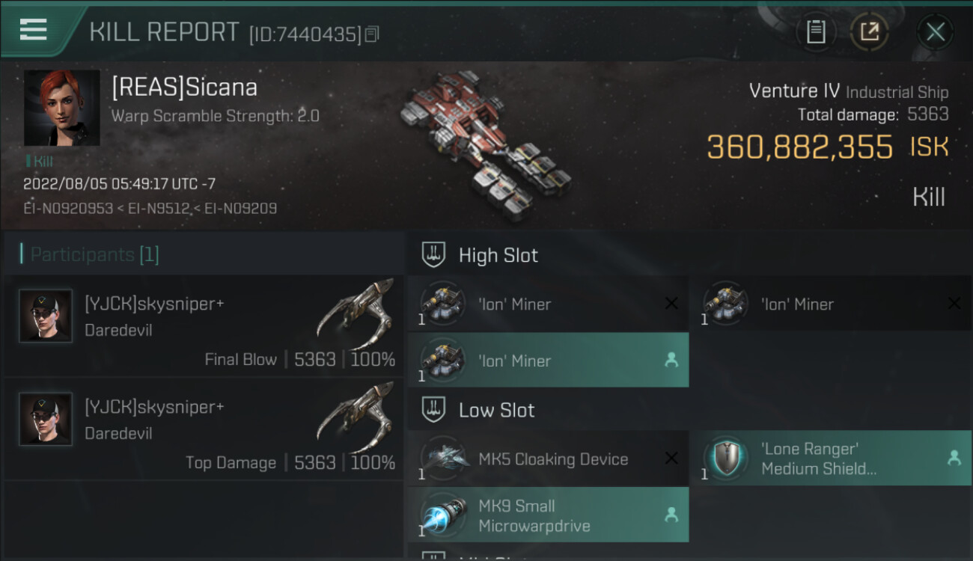The image size is (973, 561).
Task: Click the EI-N09209 location link
Action: click(240, 208)
